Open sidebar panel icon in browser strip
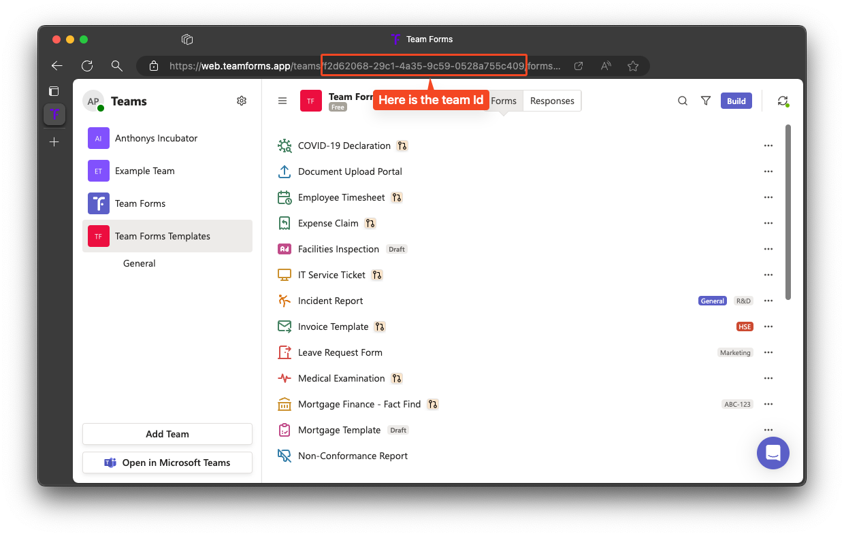Viewport: 844px width, 536px height. tap(54, 91)
